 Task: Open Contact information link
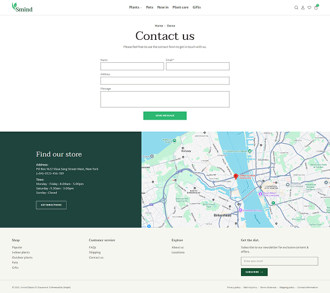308,288
